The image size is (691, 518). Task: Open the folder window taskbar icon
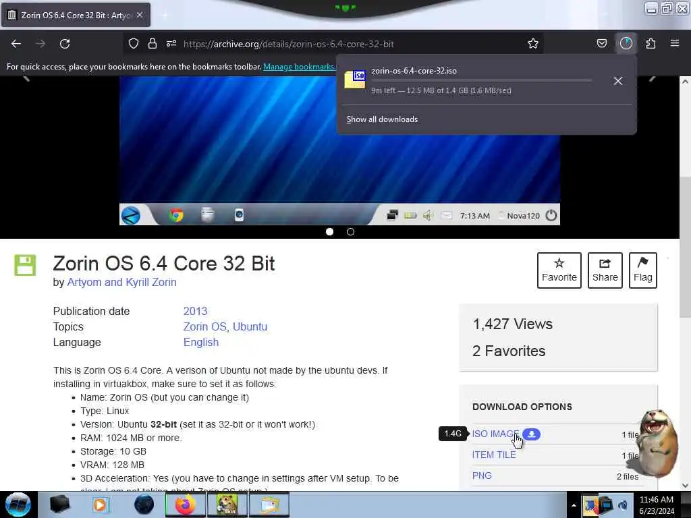[x=269, y=505]
